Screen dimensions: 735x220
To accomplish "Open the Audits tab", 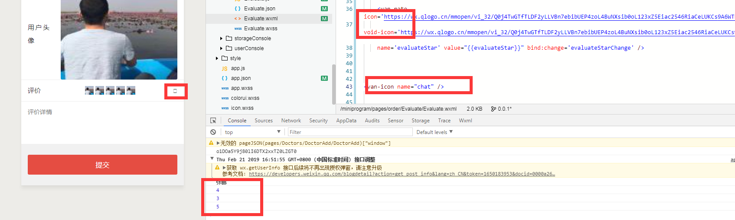I will tap(372, 121).
